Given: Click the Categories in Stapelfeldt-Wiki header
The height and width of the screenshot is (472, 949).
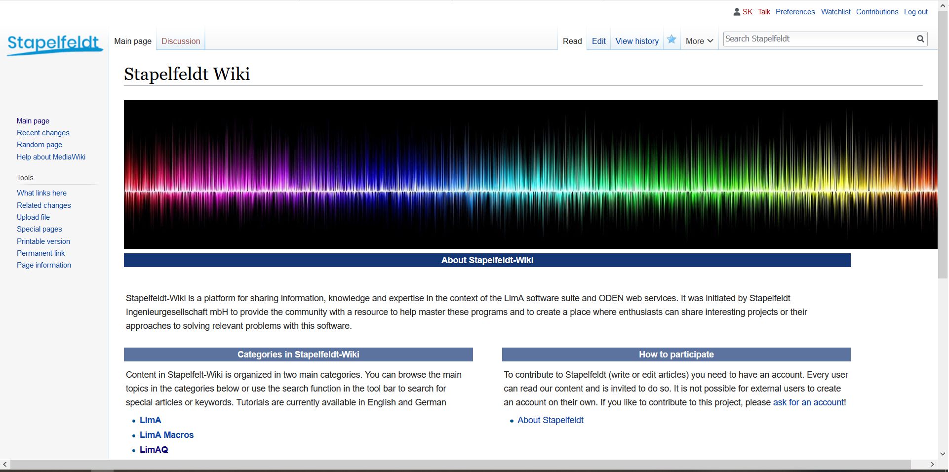Looking at the screenshot, I should click(298, 354).
